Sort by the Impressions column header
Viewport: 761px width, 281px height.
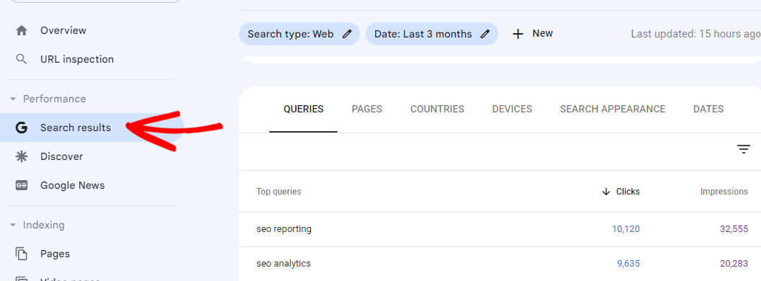724,192
